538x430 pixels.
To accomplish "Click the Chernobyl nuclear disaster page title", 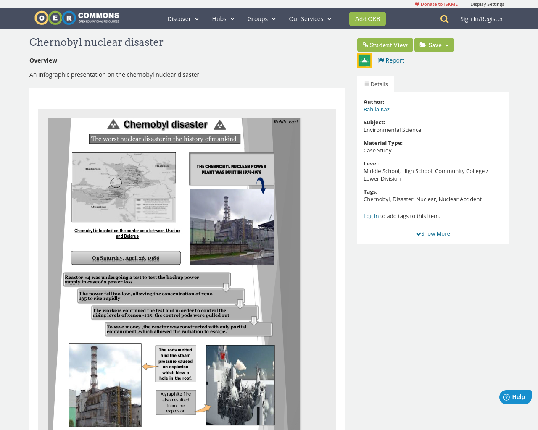I will pyautogui.click(x=96, y=42).
